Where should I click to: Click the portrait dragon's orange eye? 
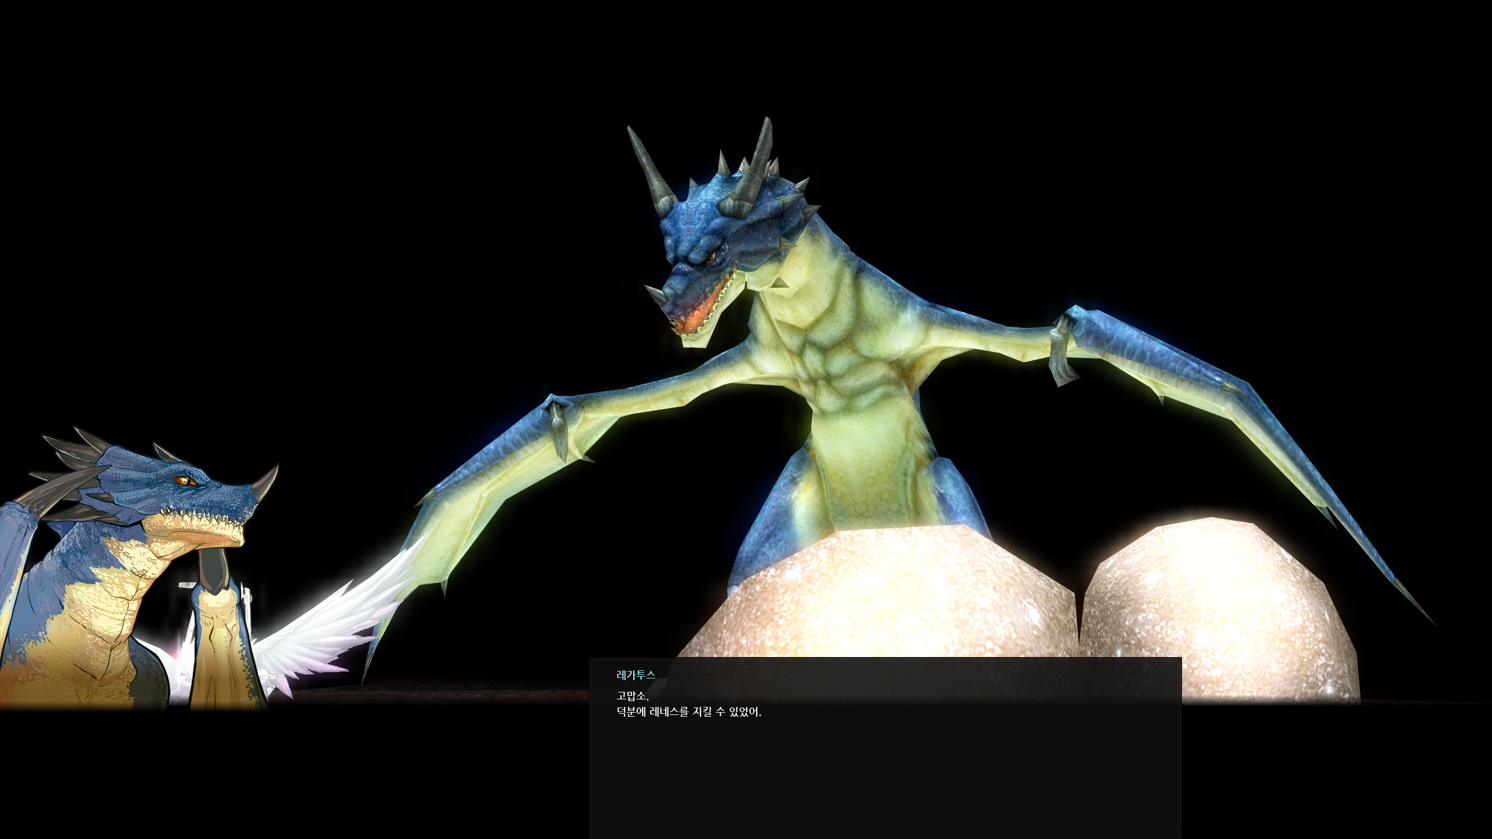coord(185,480)
